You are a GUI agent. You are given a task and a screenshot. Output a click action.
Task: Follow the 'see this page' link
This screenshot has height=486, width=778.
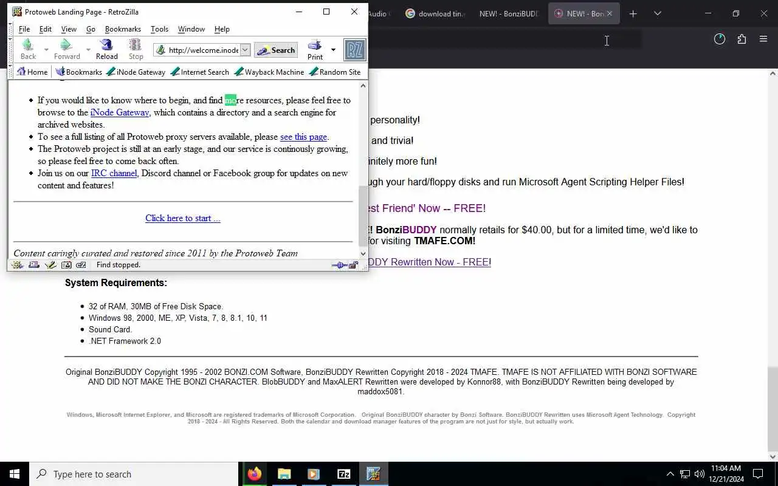point(303,137)
